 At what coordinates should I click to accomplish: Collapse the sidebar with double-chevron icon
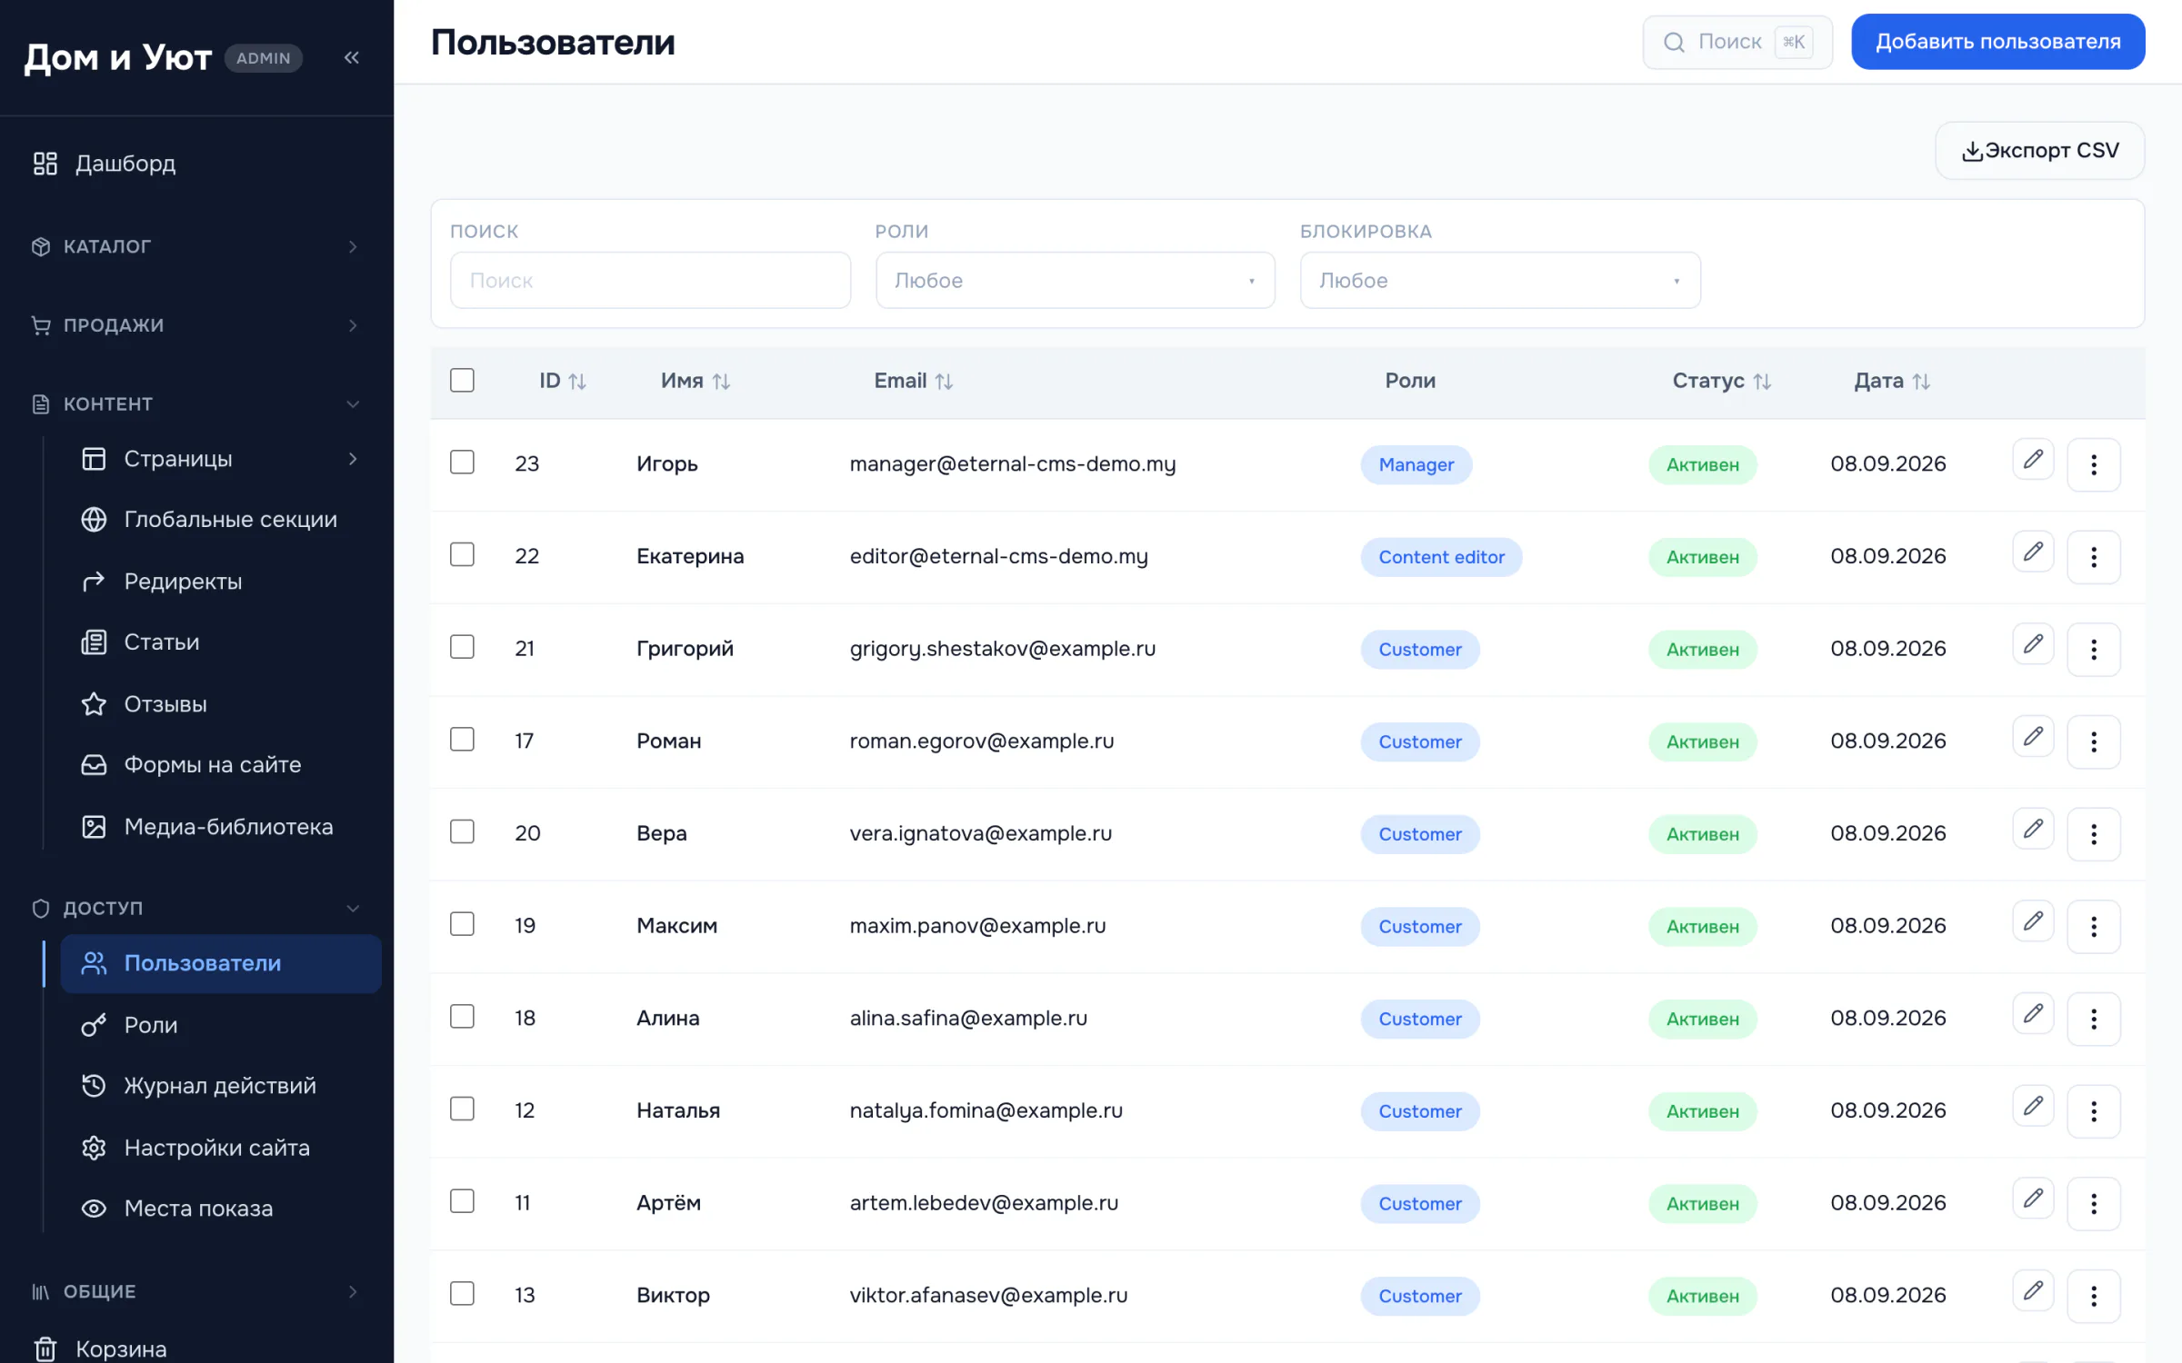tap(352, 57)
